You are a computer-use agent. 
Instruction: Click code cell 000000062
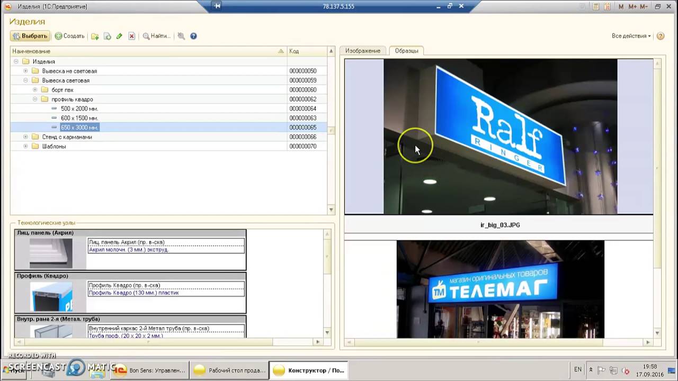(x=307, y=99)
